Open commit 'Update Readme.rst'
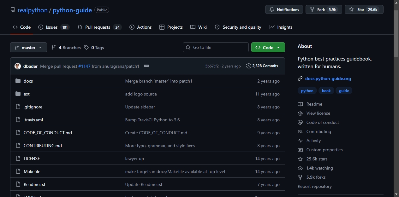The image size is (399, 197). [144, 184]
